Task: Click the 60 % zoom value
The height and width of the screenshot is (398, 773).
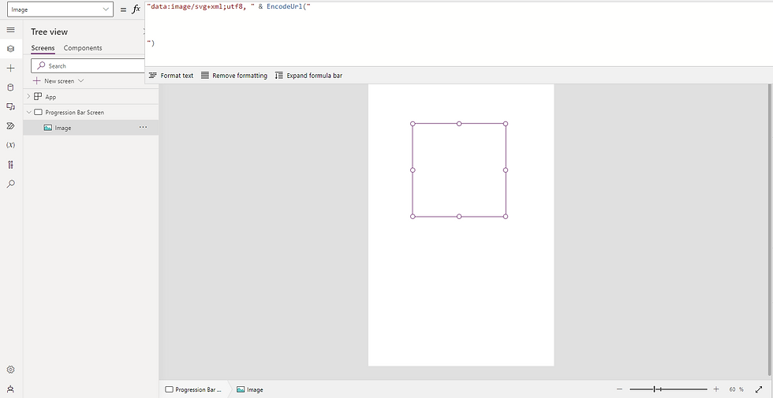Action: coord(736,389)
